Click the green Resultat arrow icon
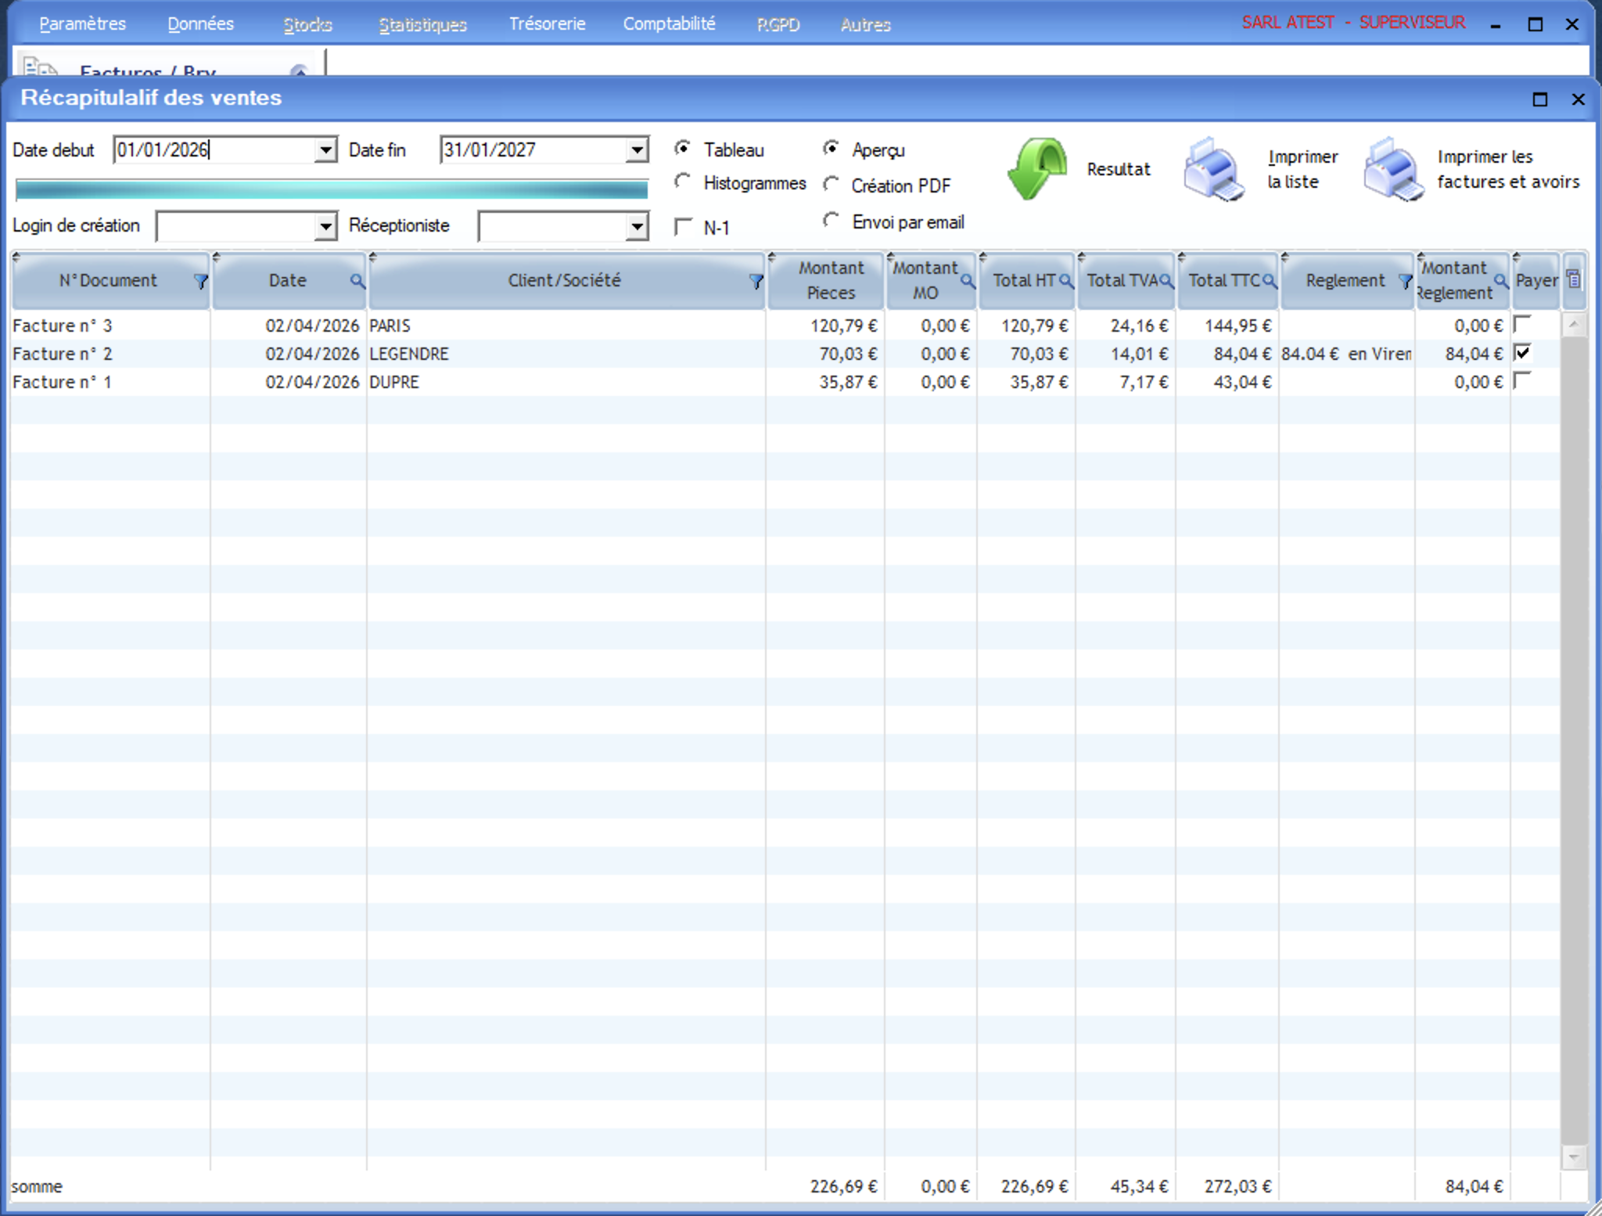The height and width of the screenshot is (1216, 1602). pyautogui.click(x=1038, y=168)
